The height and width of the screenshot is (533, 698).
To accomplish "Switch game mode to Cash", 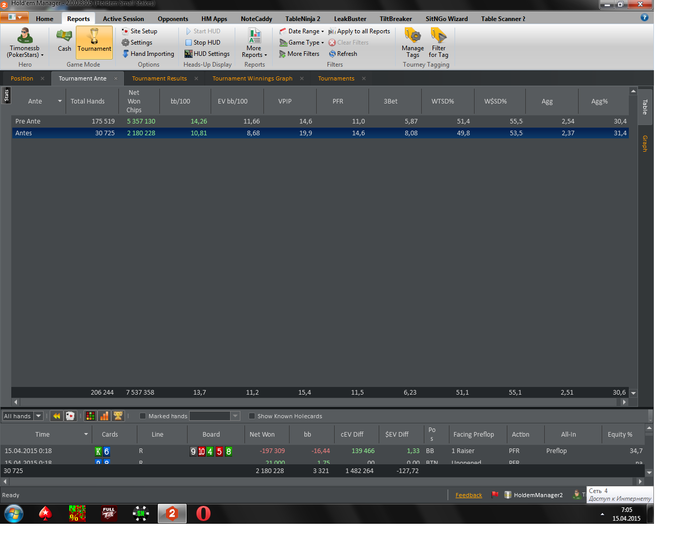I will point(64,41).
